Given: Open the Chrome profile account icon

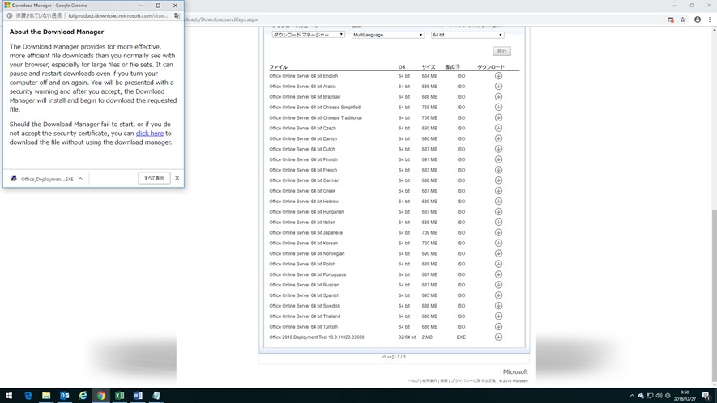Looking at the screenshot, I should coord(698,19).
